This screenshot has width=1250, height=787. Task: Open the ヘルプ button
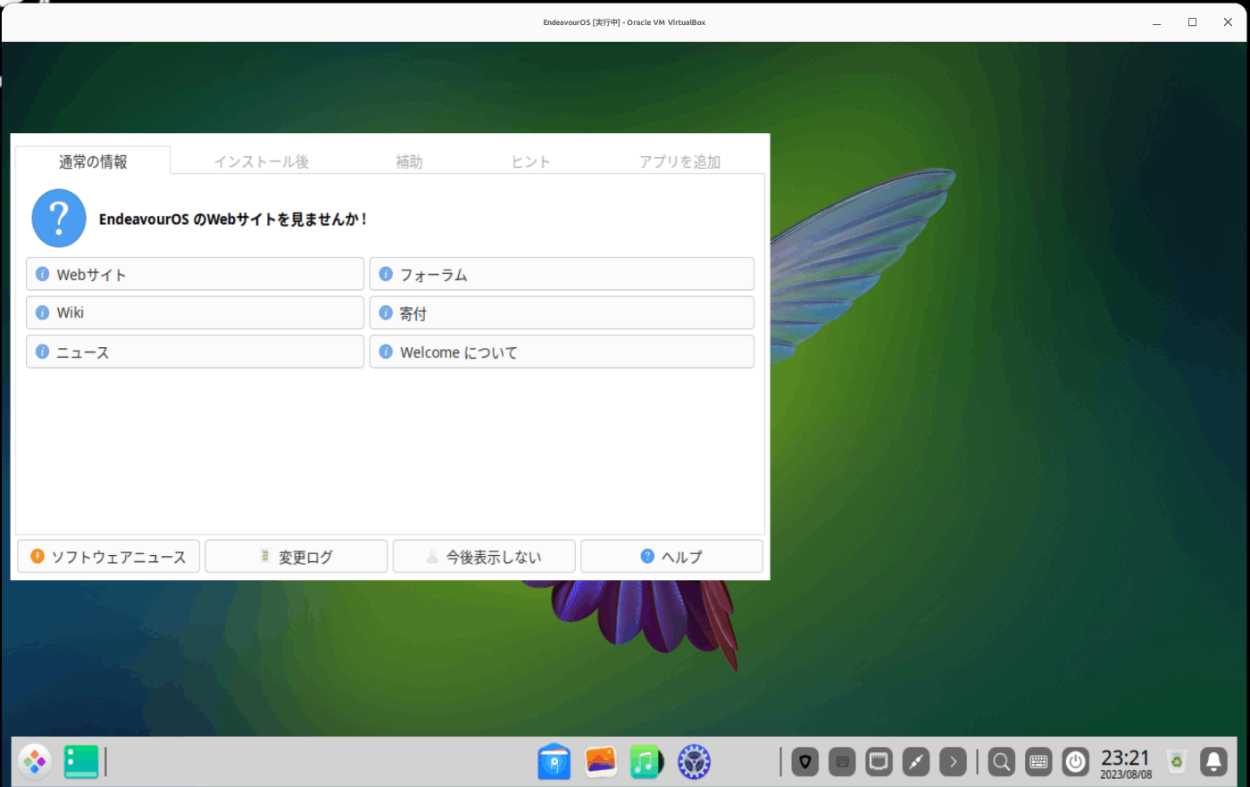click(x=671, y=556)
